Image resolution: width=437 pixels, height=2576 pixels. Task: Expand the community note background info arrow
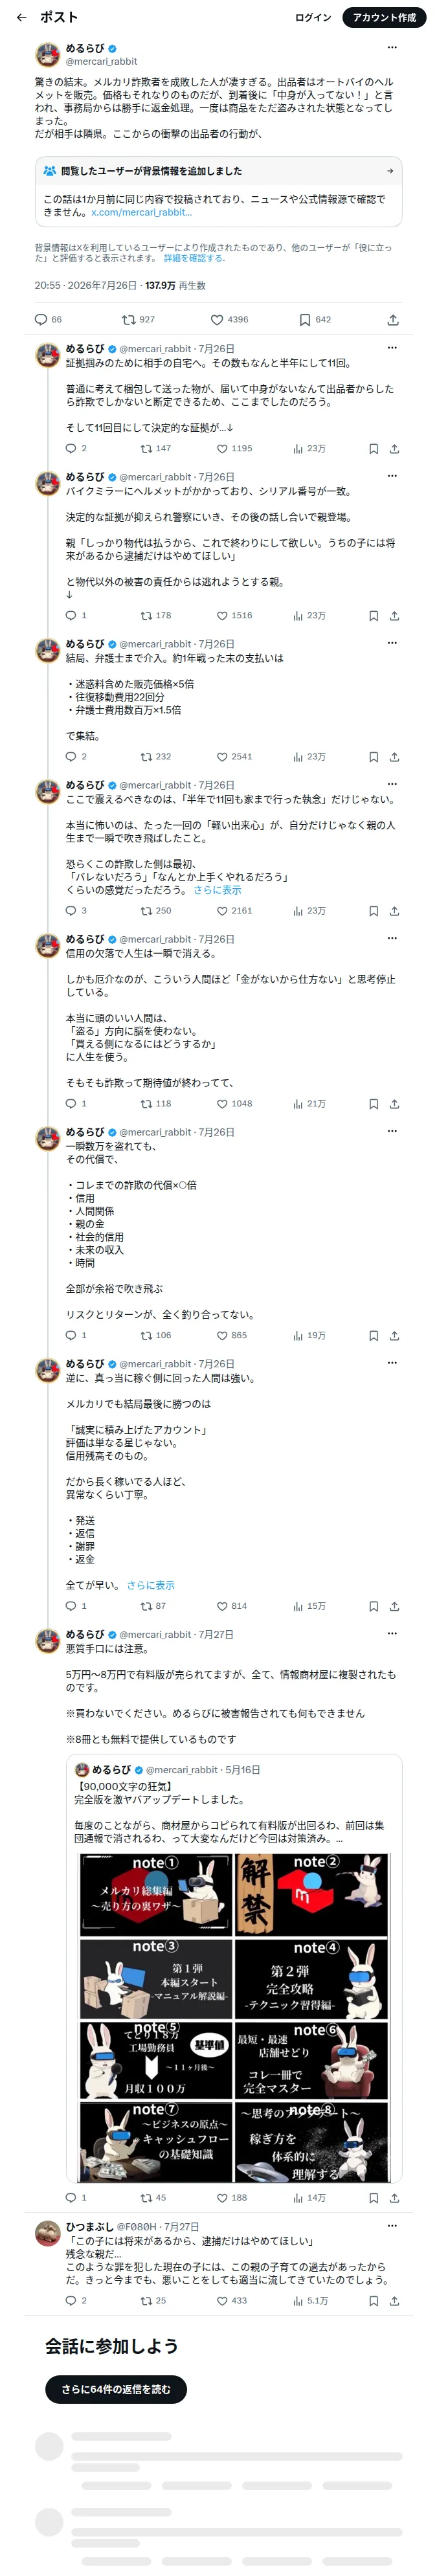(390, 171)
